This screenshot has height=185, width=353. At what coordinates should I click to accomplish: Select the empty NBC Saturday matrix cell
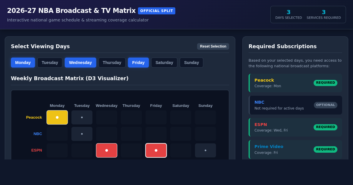point(181,134)
